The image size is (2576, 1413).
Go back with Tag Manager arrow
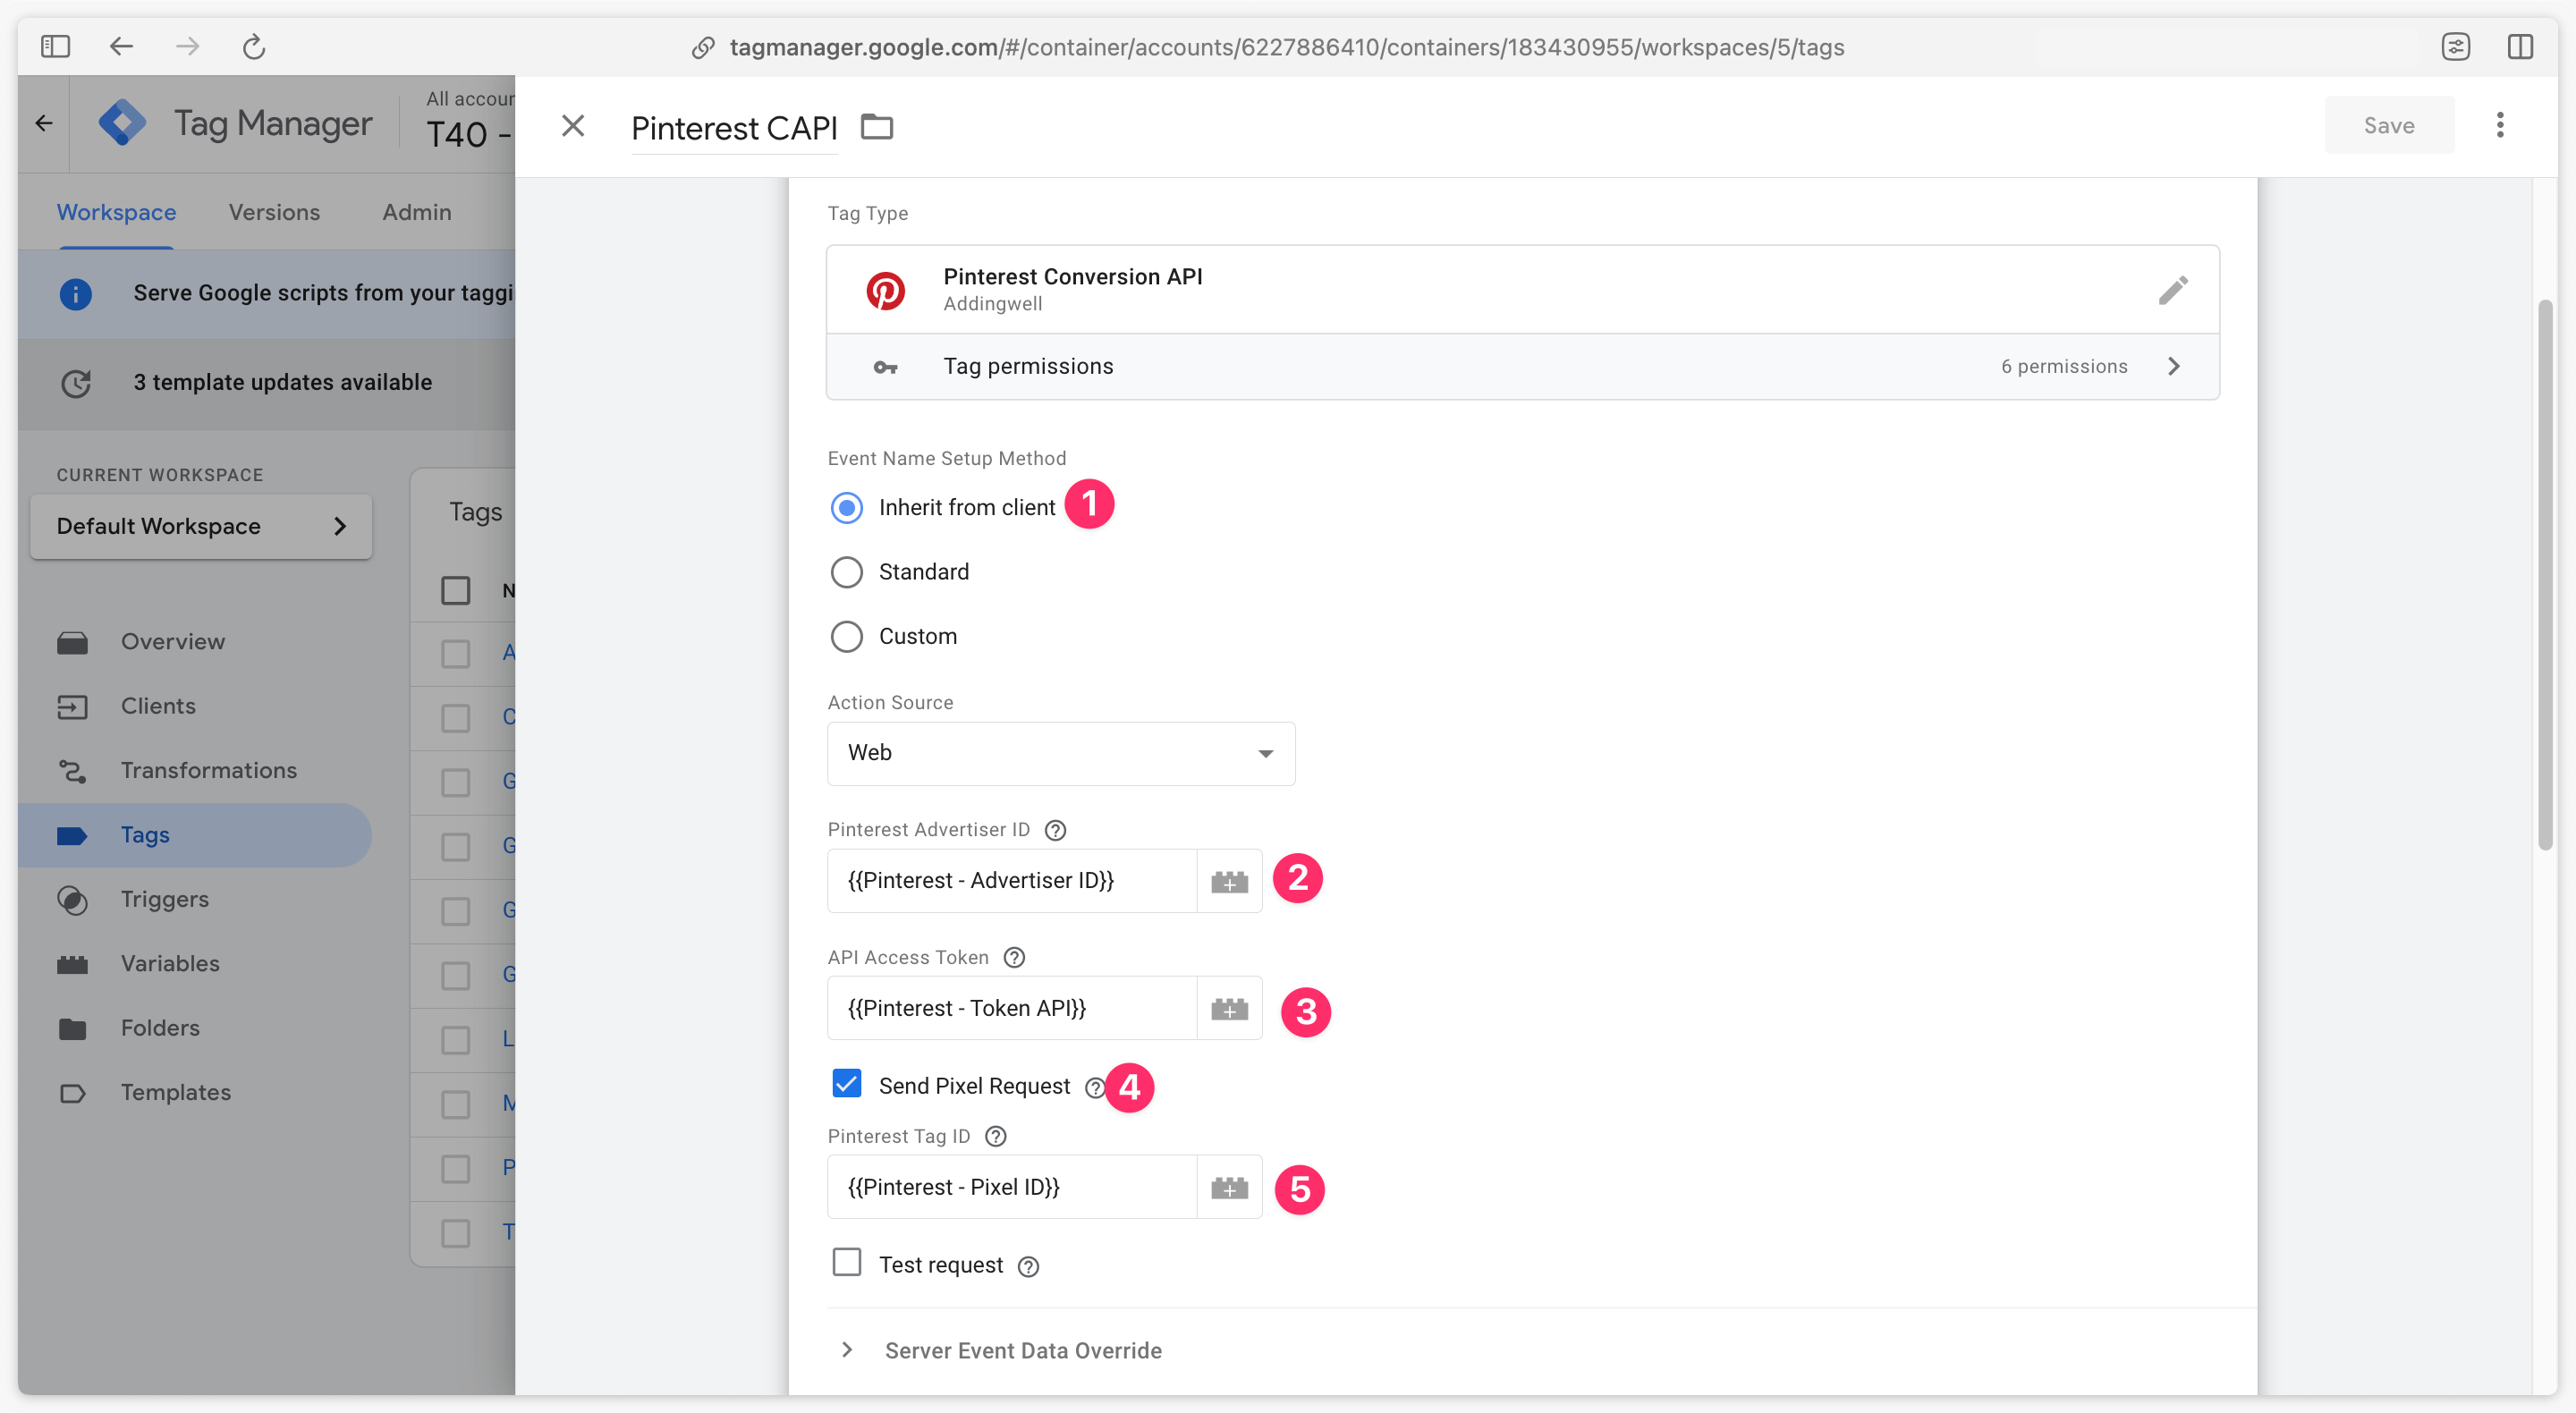point(43,124)
